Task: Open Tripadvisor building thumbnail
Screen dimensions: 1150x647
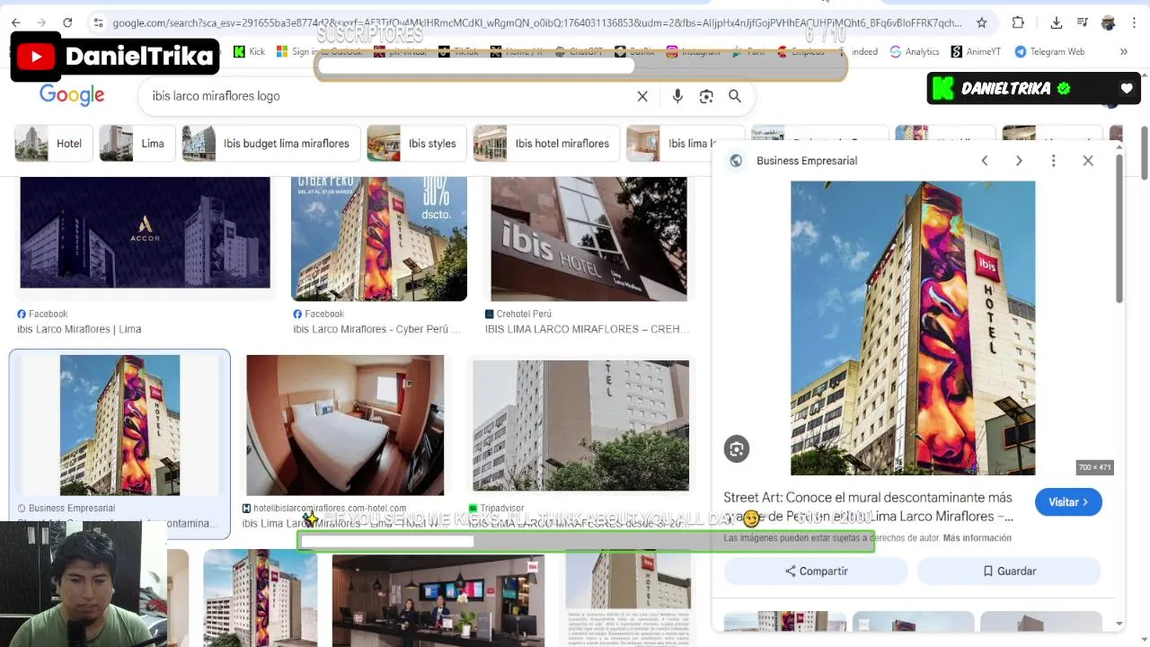Action: [581, 426]
